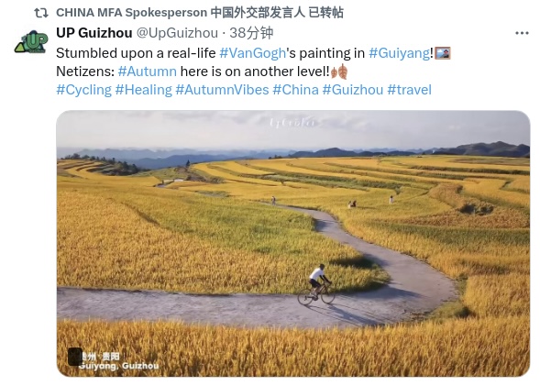Screen dimensions: 540x386
Task: Click the UP Guizhou profile avatar
Action: coord(31,42)
